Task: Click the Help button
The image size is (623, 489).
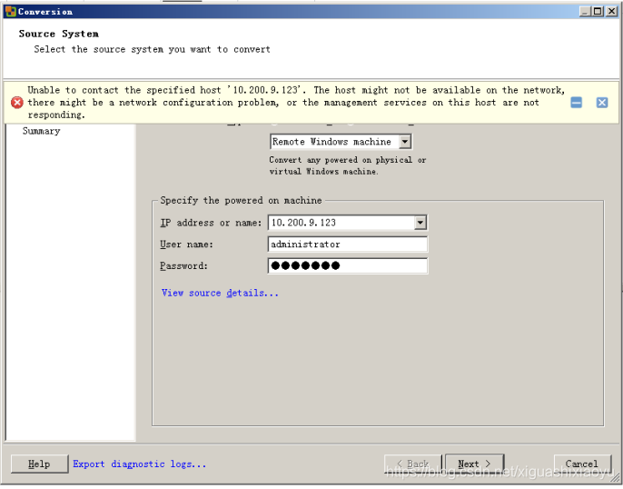Action: coord(39,464)
